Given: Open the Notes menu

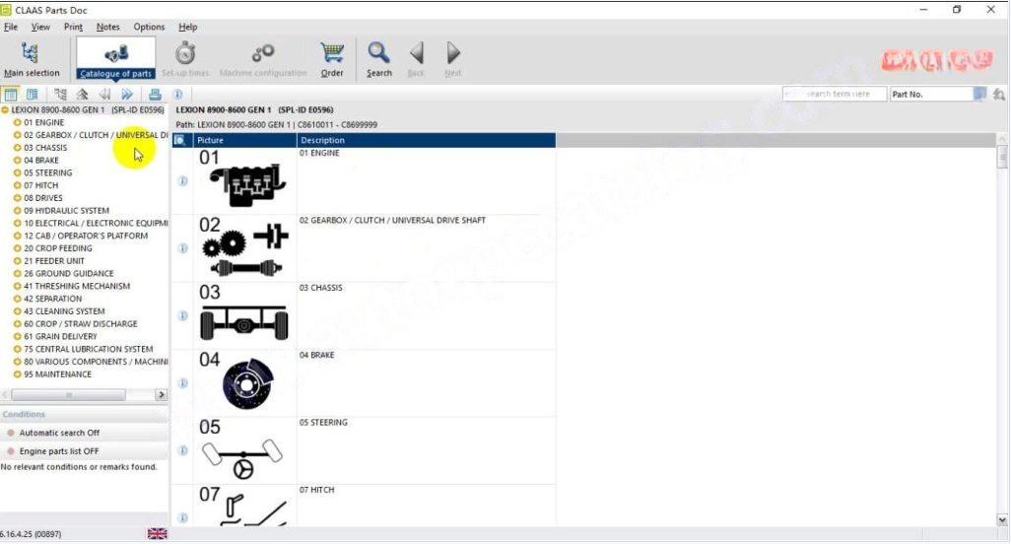Looking at the screenshot, I should 108,27.
